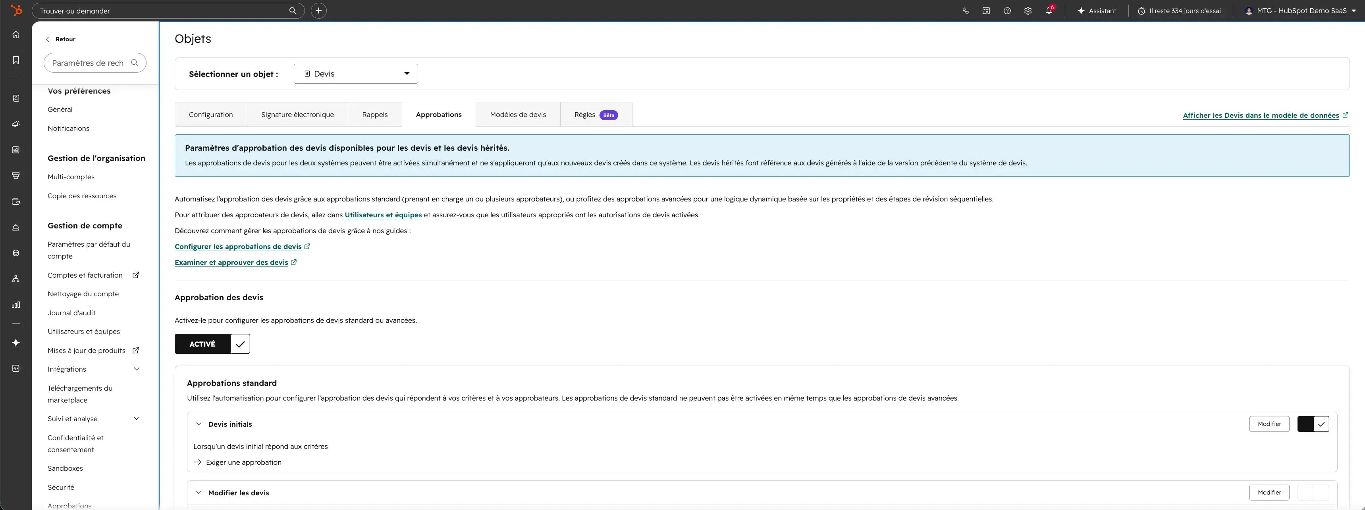
Task: Expand the Intégrations sidebar section
Action: click(136, 369)
